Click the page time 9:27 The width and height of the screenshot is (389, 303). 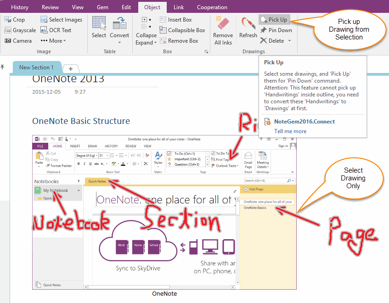[x=80, y=92]
